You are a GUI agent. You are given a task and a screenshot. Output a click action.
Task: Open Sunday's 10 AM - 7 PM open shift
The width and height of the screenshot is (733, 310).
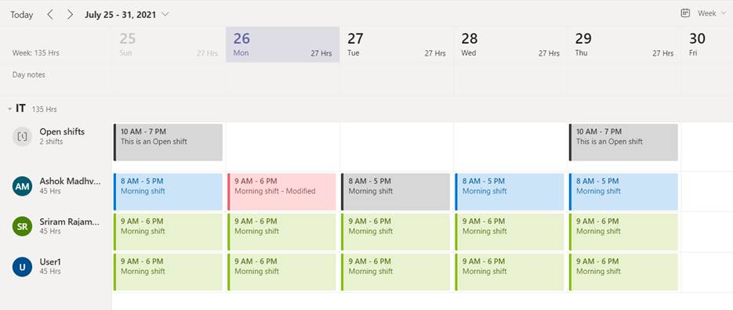168,142
